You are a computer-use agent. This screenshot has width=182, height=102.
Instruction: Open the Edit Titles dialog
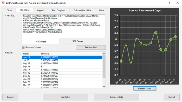click(66, 97)
